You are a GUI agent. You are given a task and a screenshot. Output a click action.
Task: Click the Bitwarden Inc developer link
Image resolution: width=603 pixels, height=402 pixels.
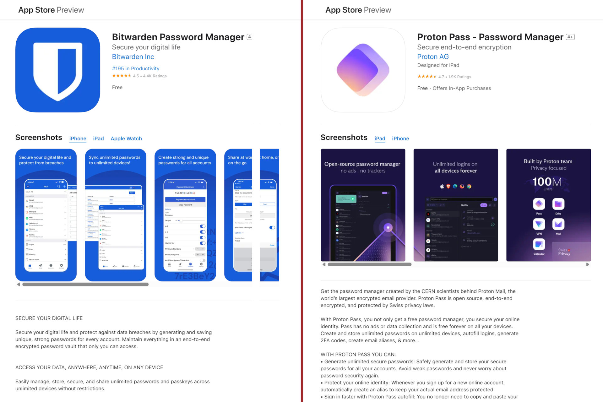tap(133, 57)
